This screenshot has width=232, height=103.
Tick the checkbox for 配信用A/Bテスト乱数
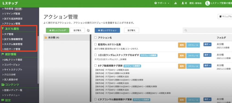[95, 44]
